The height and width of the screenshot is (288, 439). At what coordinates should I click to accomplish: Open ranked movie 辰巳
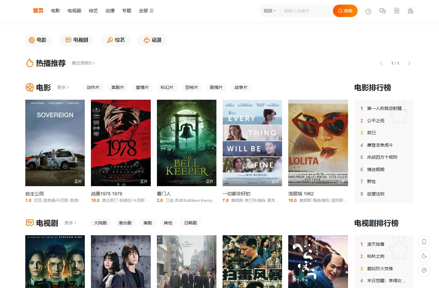coord(371,133)
